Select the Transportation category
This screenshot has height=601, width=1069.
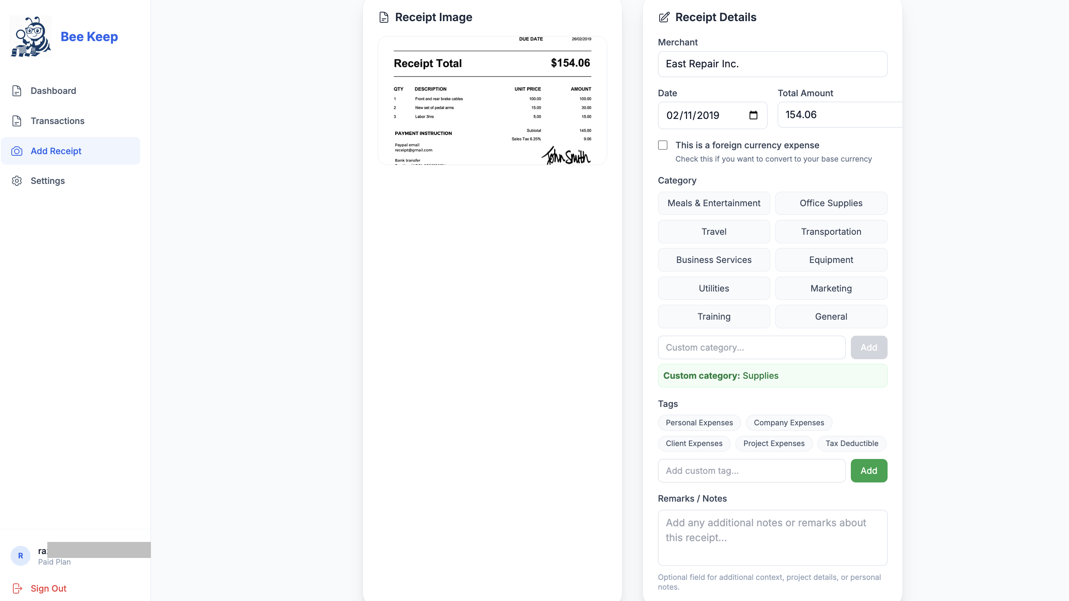click(831, 231)
